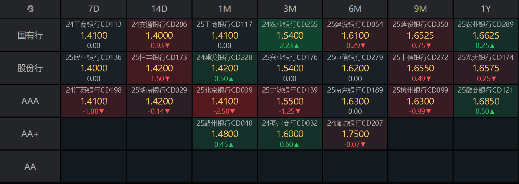Click the red down arrow beside -0.07
The width and height of the screenshot is (519, 184).
click(x=363, y=144)
